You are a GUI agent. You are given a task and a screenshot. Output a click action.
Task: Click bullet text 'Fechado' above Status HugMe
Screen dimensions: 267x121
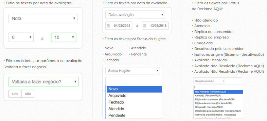[112, 60]
